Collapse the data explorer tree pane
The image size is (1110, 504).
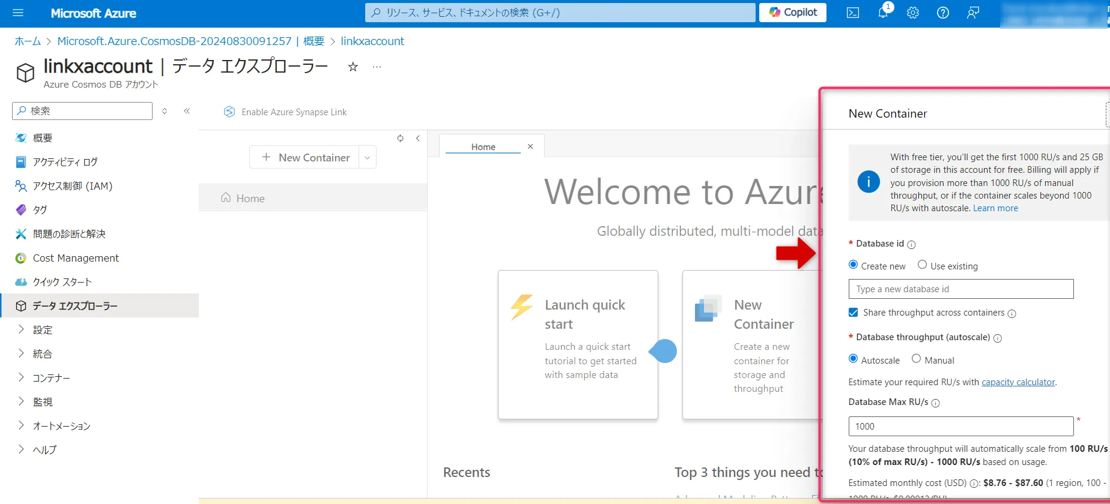pos(418,138)
